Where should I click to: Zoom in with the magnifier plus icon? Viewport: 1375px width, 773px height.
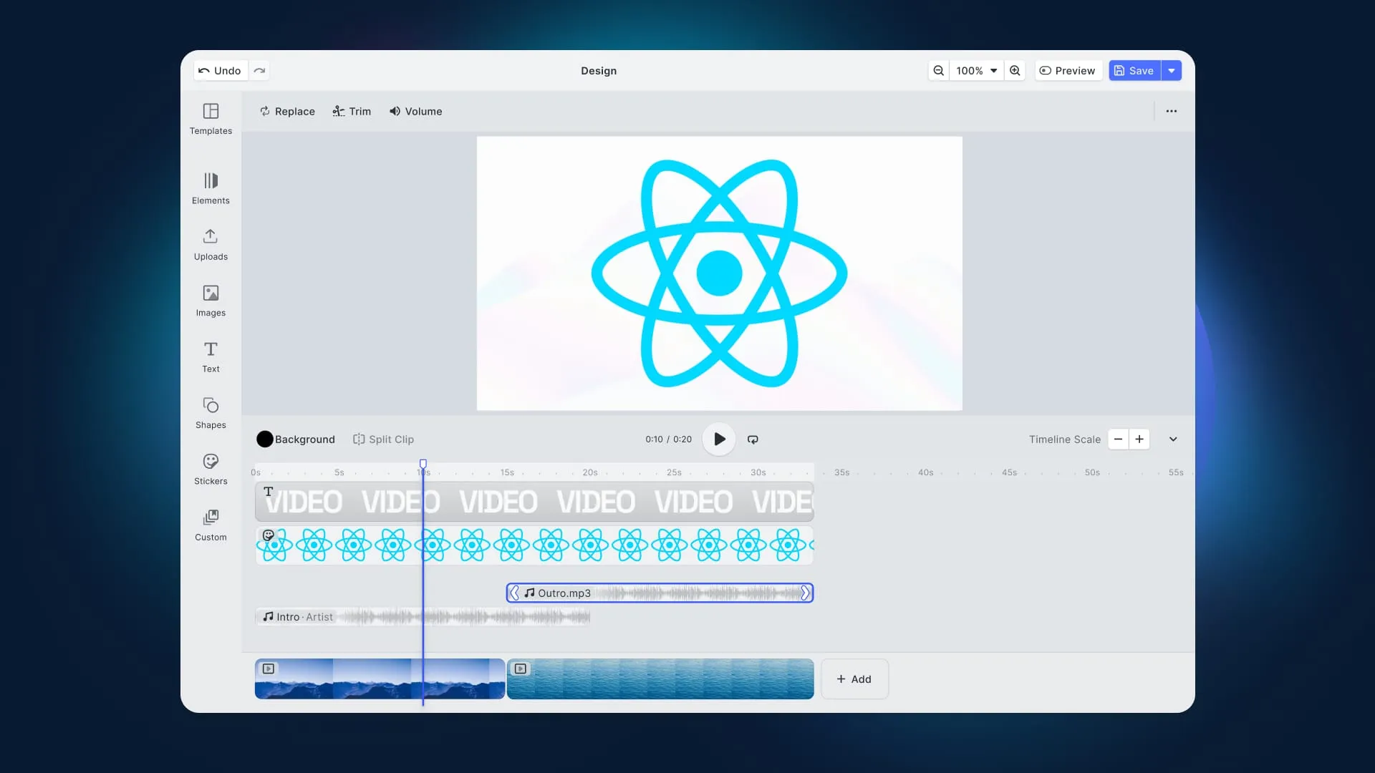point(1015,70)
